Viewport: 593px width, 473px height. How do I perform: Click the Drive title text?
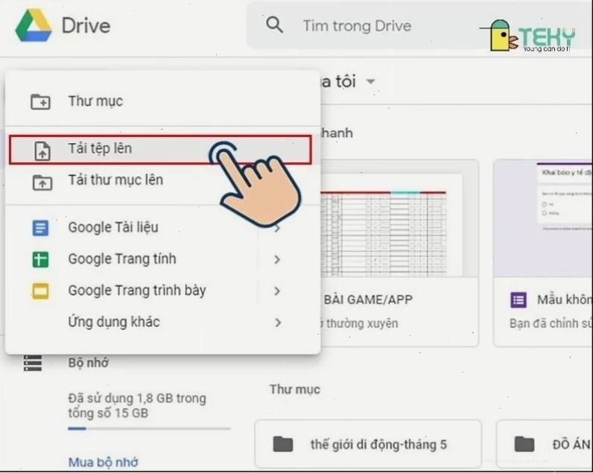pyautogui.click(x=86, y=26)
